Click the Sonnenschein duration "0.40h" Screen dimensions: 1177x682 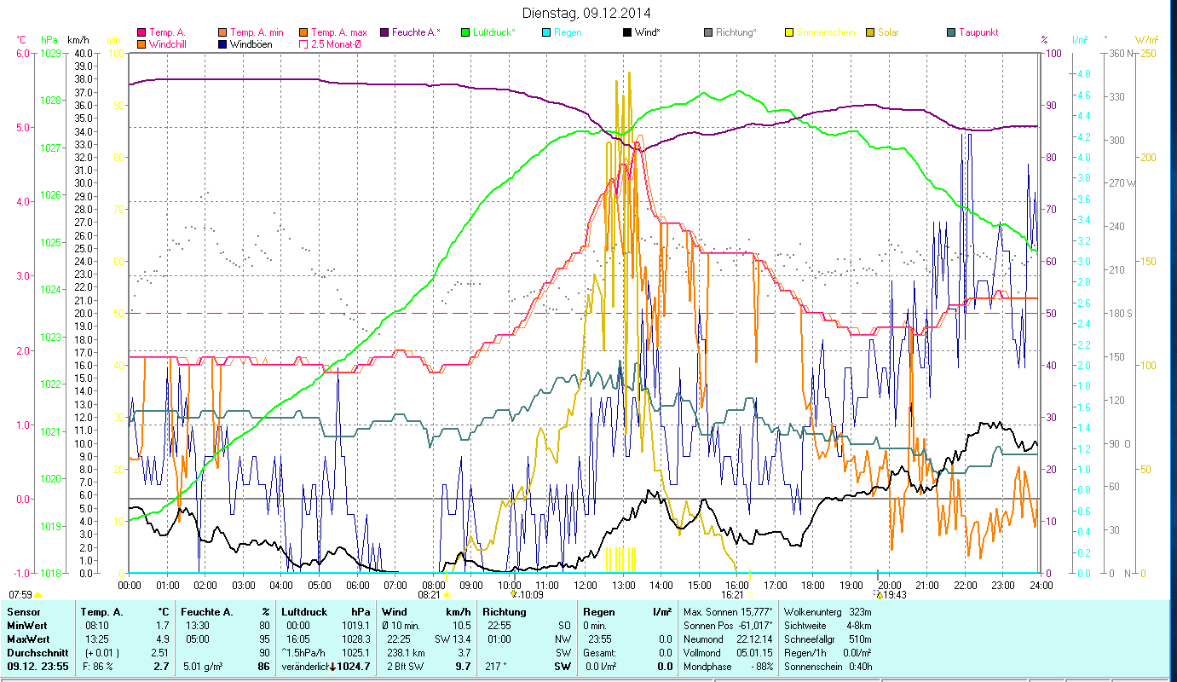click(x=861, y=667)
